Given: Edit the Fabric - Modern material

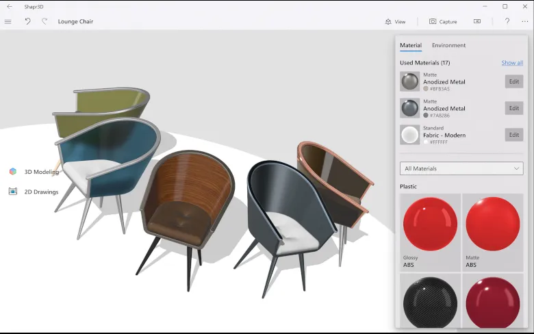Looking at the screenshot, I should [x=514, y=135].
